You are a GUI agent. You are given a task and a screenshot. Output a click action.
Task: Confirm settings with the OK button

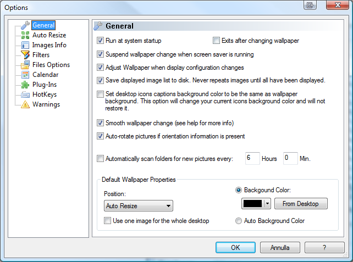[235, 248]
